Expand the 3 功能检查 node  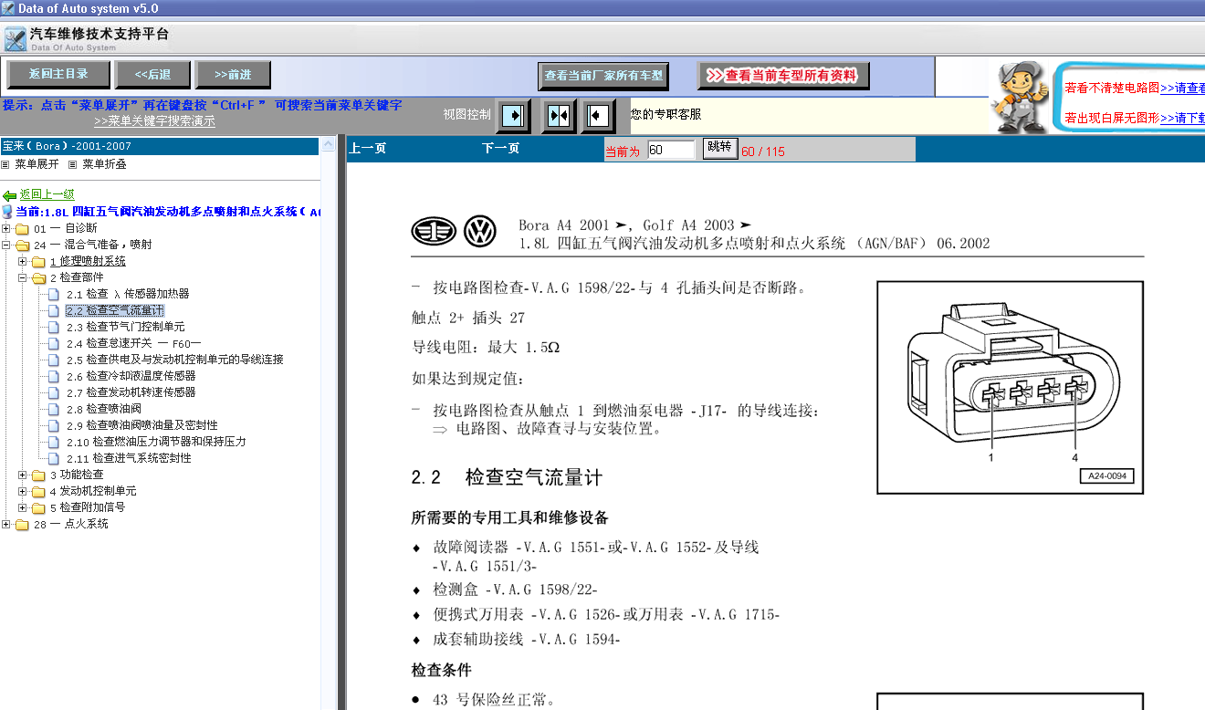(23, 475)
